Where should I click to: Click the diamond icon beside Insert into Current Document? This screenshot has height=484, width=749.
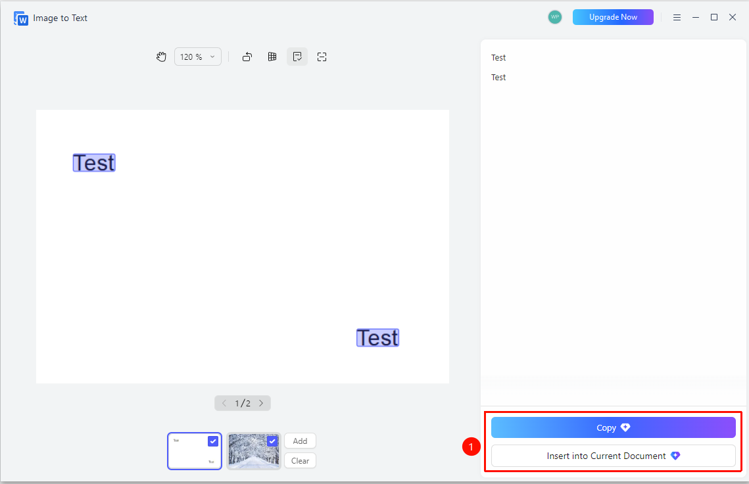pos(675,456)
